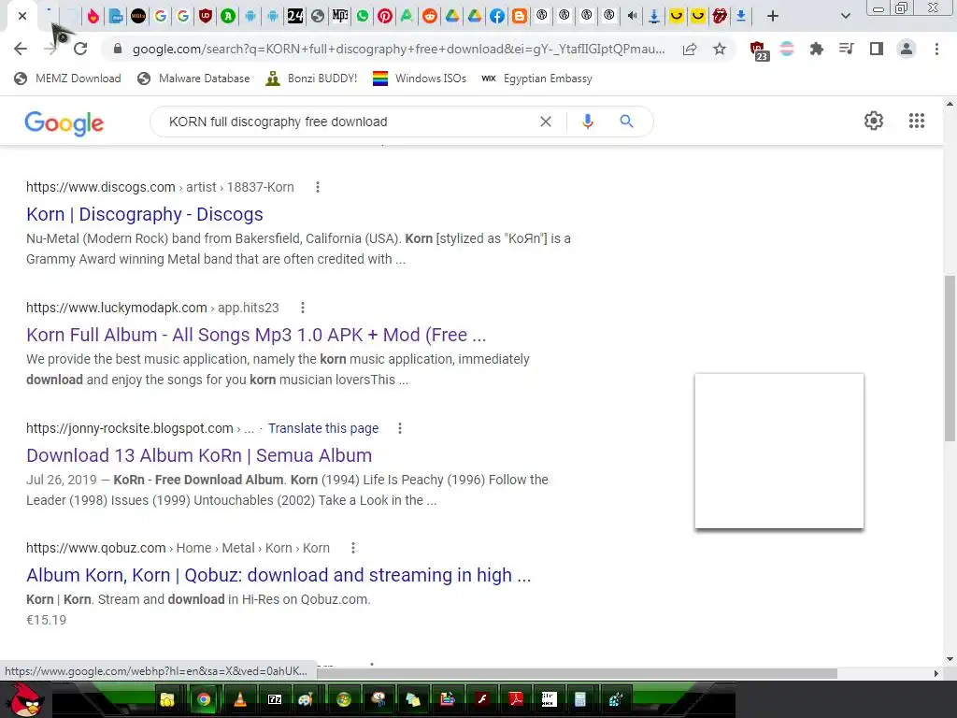Switch to the Blogger tab

point(520,16)
